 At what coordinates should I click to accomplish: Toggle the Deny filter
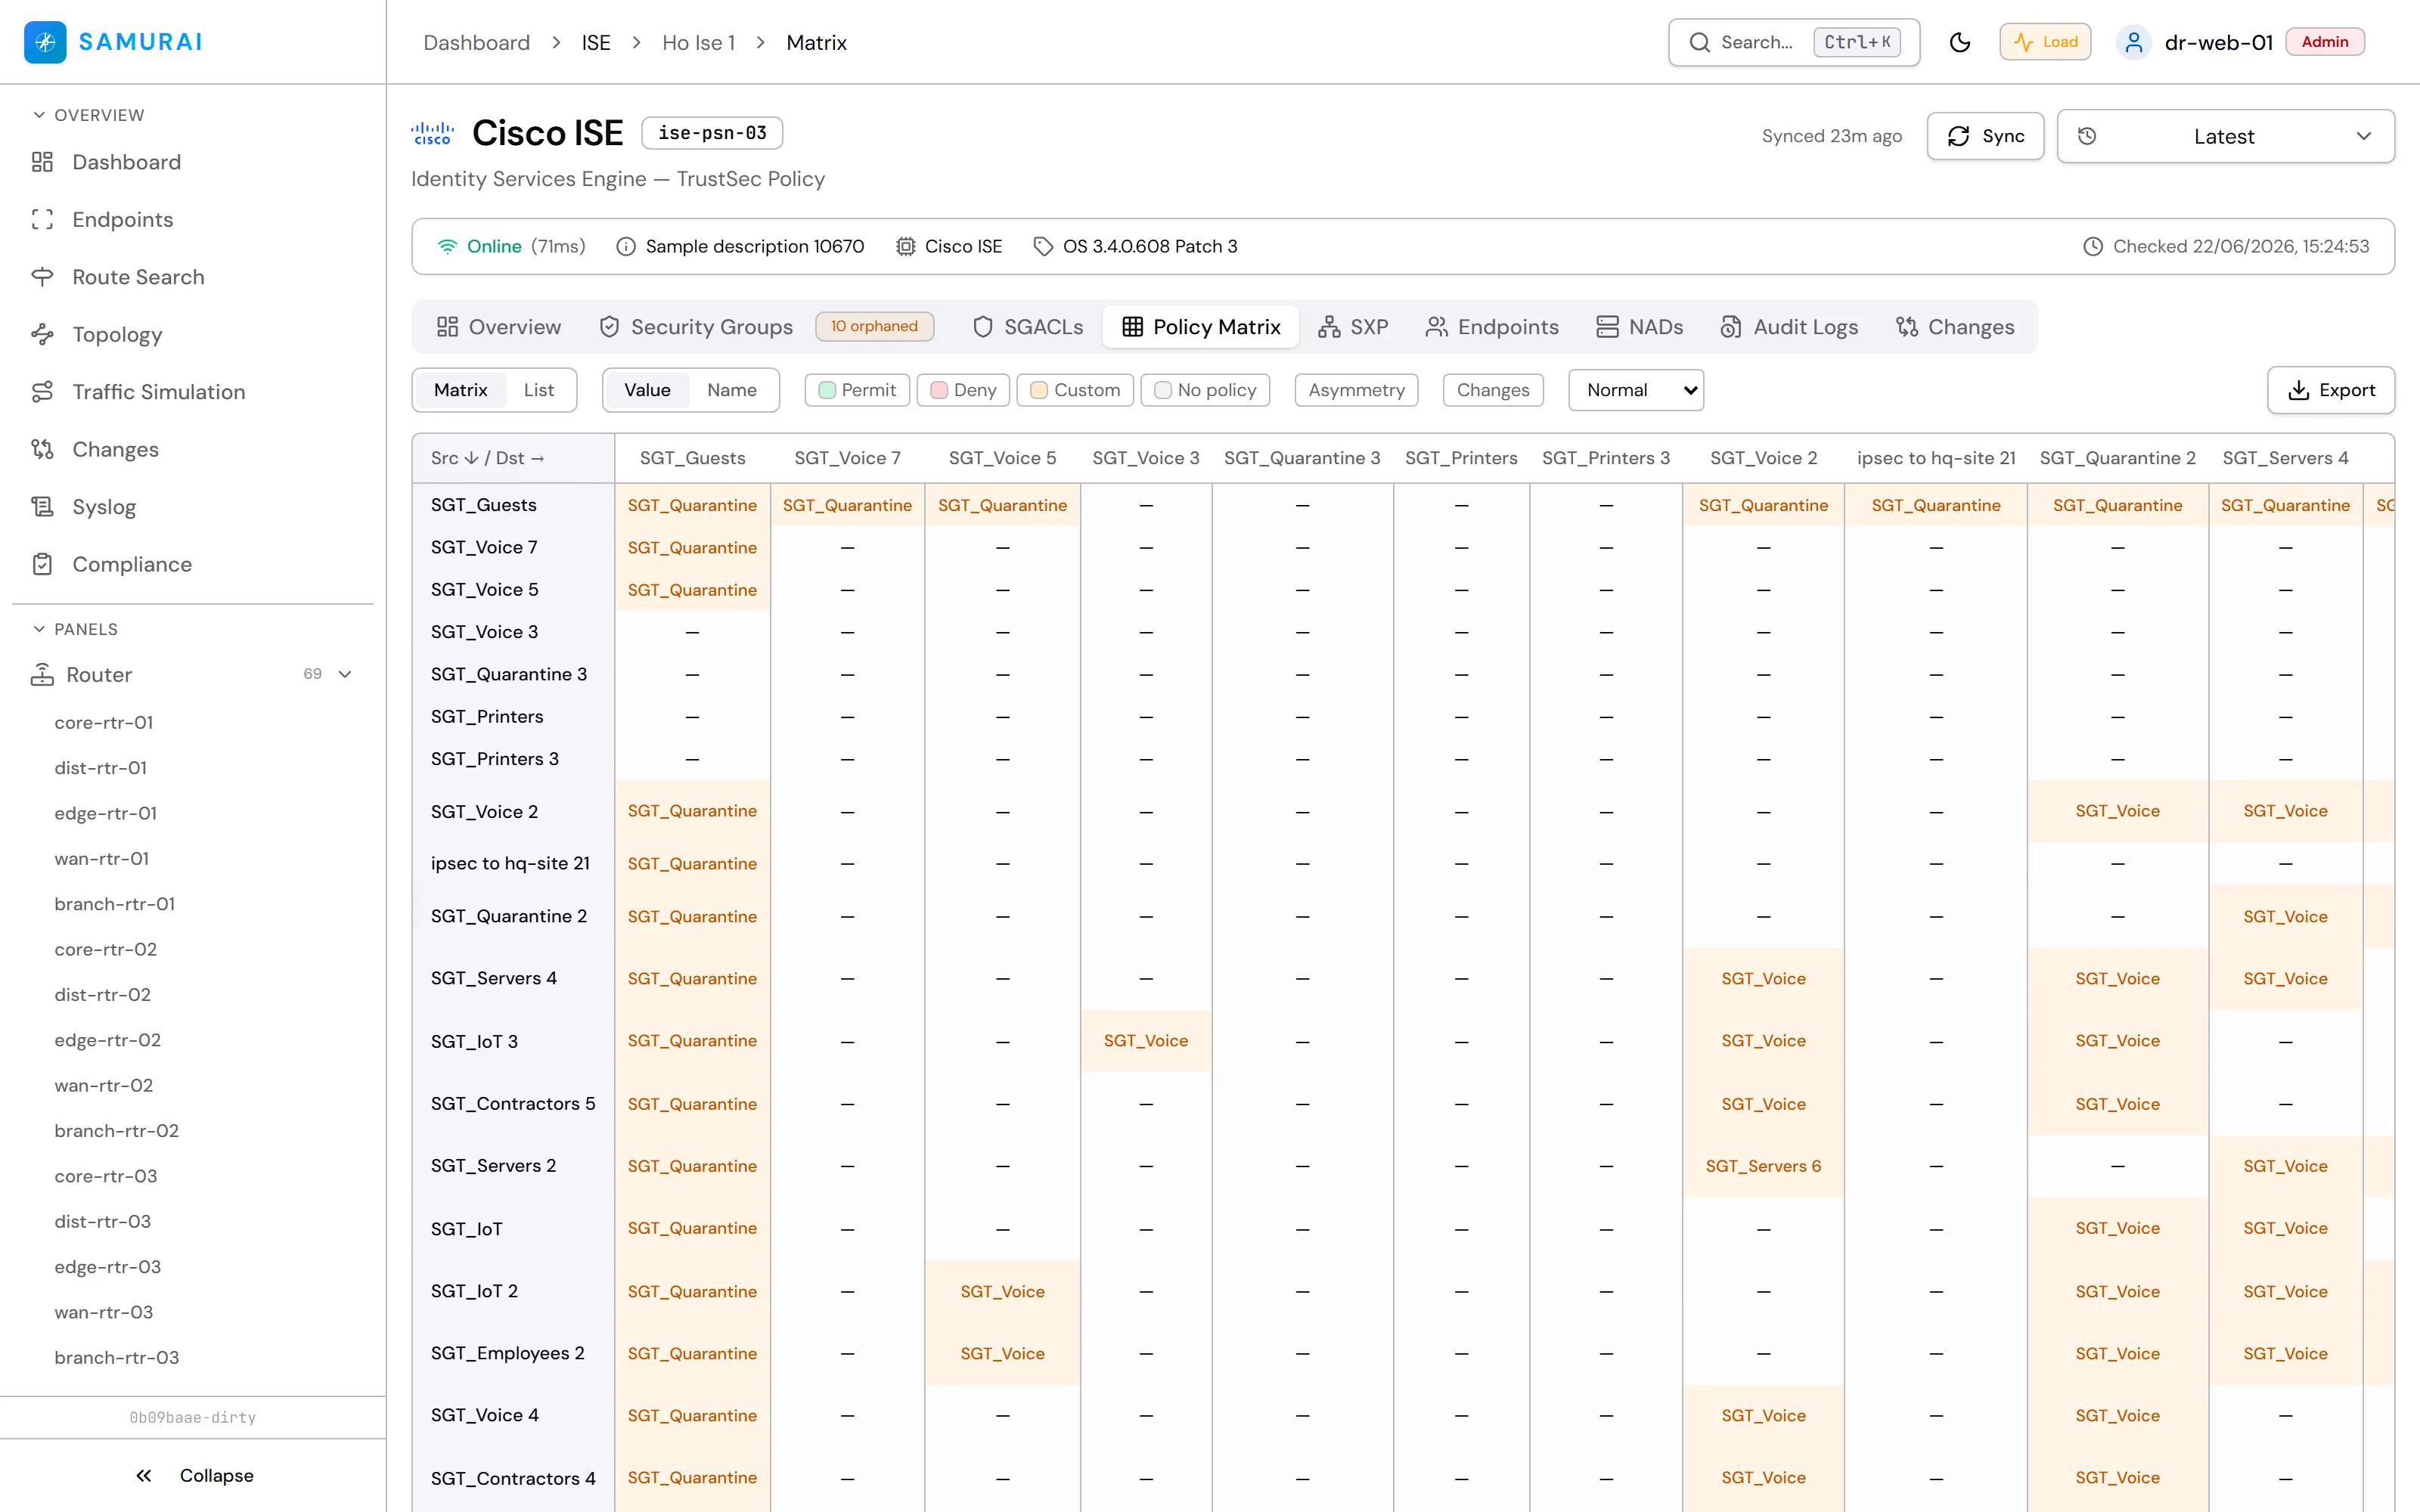coord(963,390)
